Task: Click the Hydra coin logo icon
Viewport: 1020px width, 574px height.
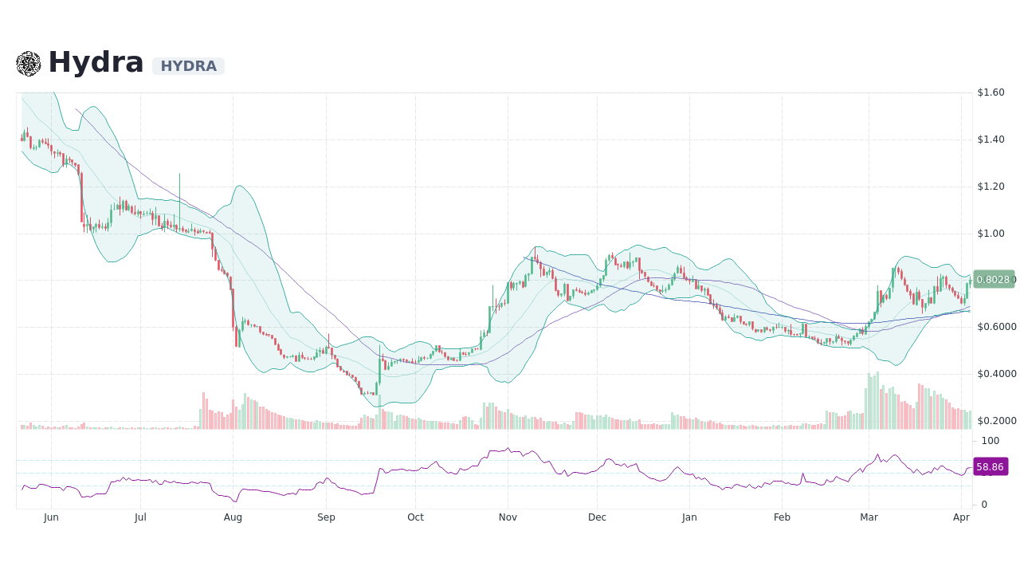Action: 29,62
